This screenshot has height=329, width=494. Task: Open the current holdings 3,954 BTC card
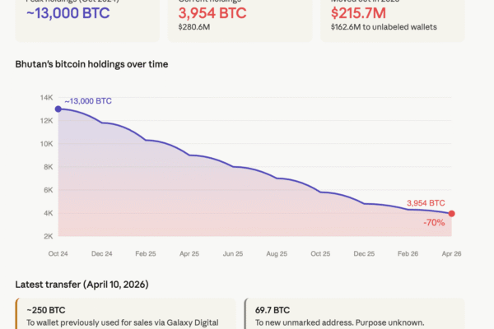(245, 20)
